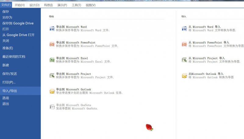Click the Word icon for import from Microsoft Word
Screen dimensions: 244x139
click(x=185, y=29)
